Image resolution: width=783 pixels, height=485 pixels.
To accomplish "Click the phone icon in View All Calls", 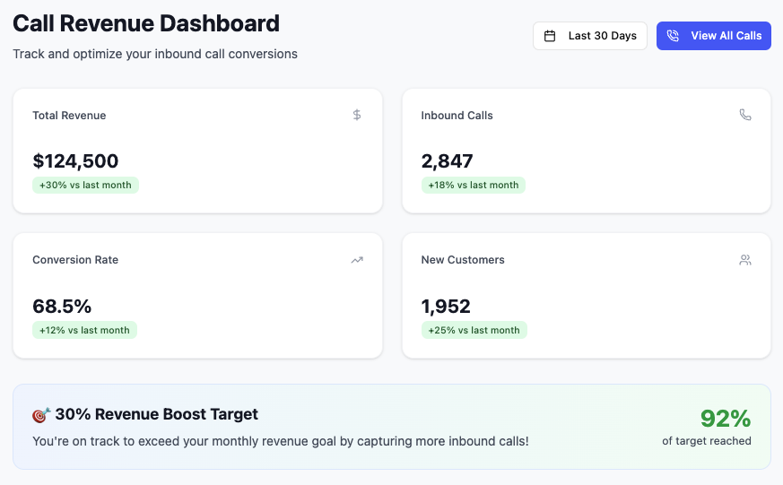I will (673, 36).
